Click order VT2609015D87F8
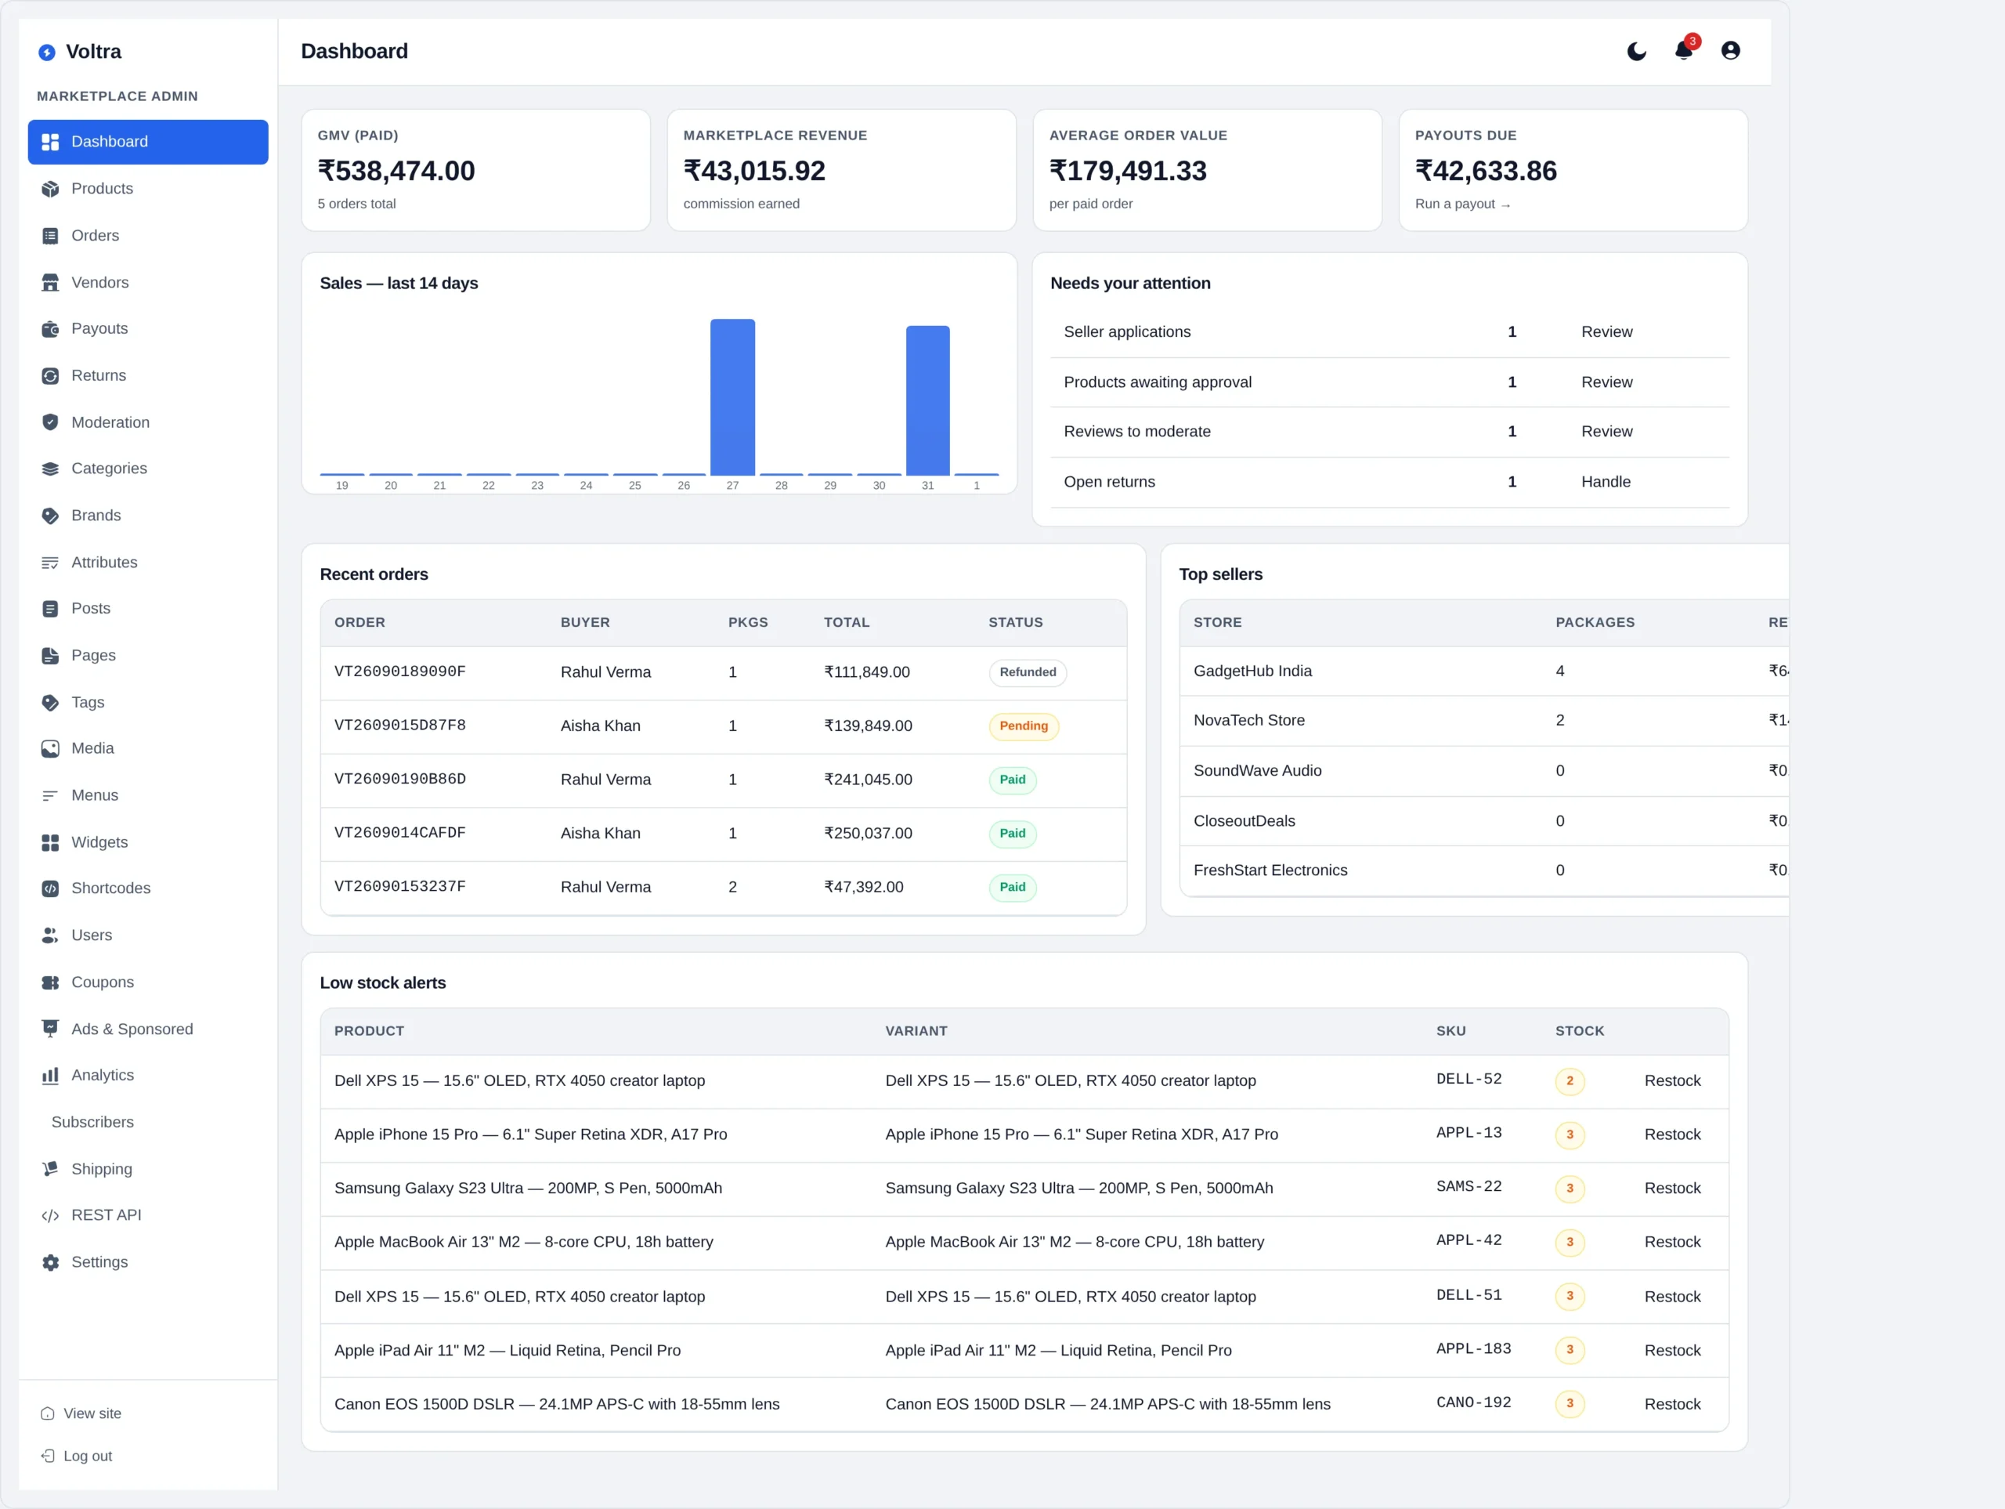Screen dimensions: 2005x1509 (x=399, y=726)
